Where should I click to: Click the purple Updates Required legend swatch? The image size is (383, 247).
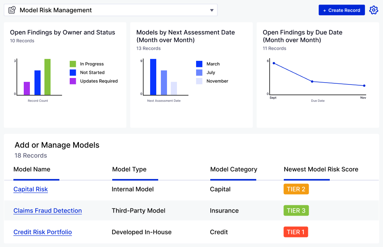pyautogui.click(x=73, y=81)
